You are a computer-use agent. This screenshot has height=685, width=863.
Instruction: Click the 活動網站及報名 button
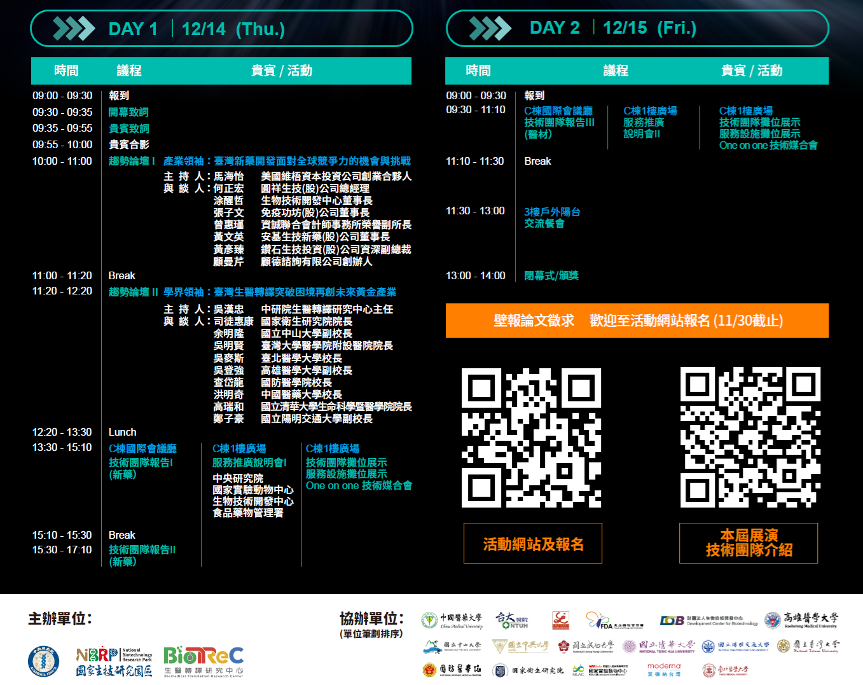click(x=533, y=544)
